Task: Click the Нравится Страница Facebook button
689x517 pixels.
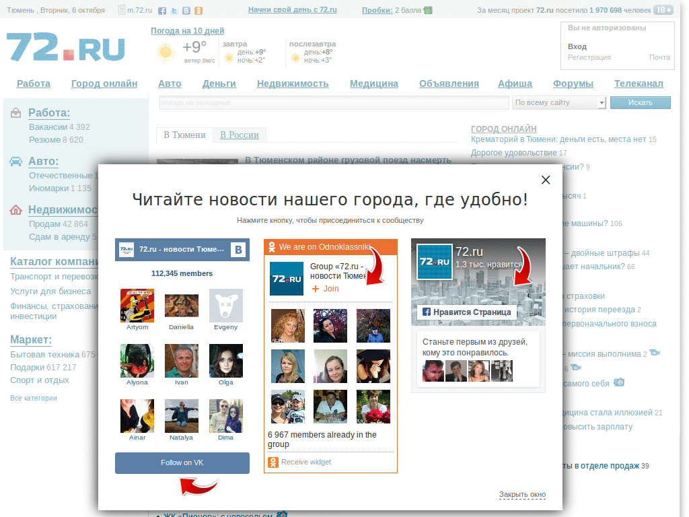Action: pyautogui.click(x=467, y=312)
